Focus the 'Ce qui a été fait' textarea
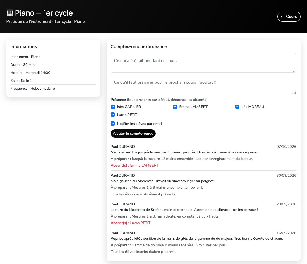This screenshot has width=307, height=264. 203,63
